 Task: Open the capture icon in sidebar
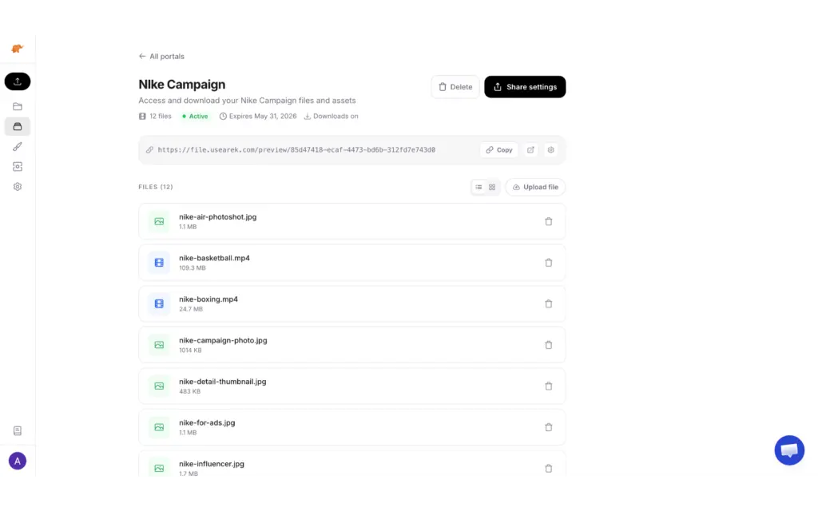(x=18, y=167)
